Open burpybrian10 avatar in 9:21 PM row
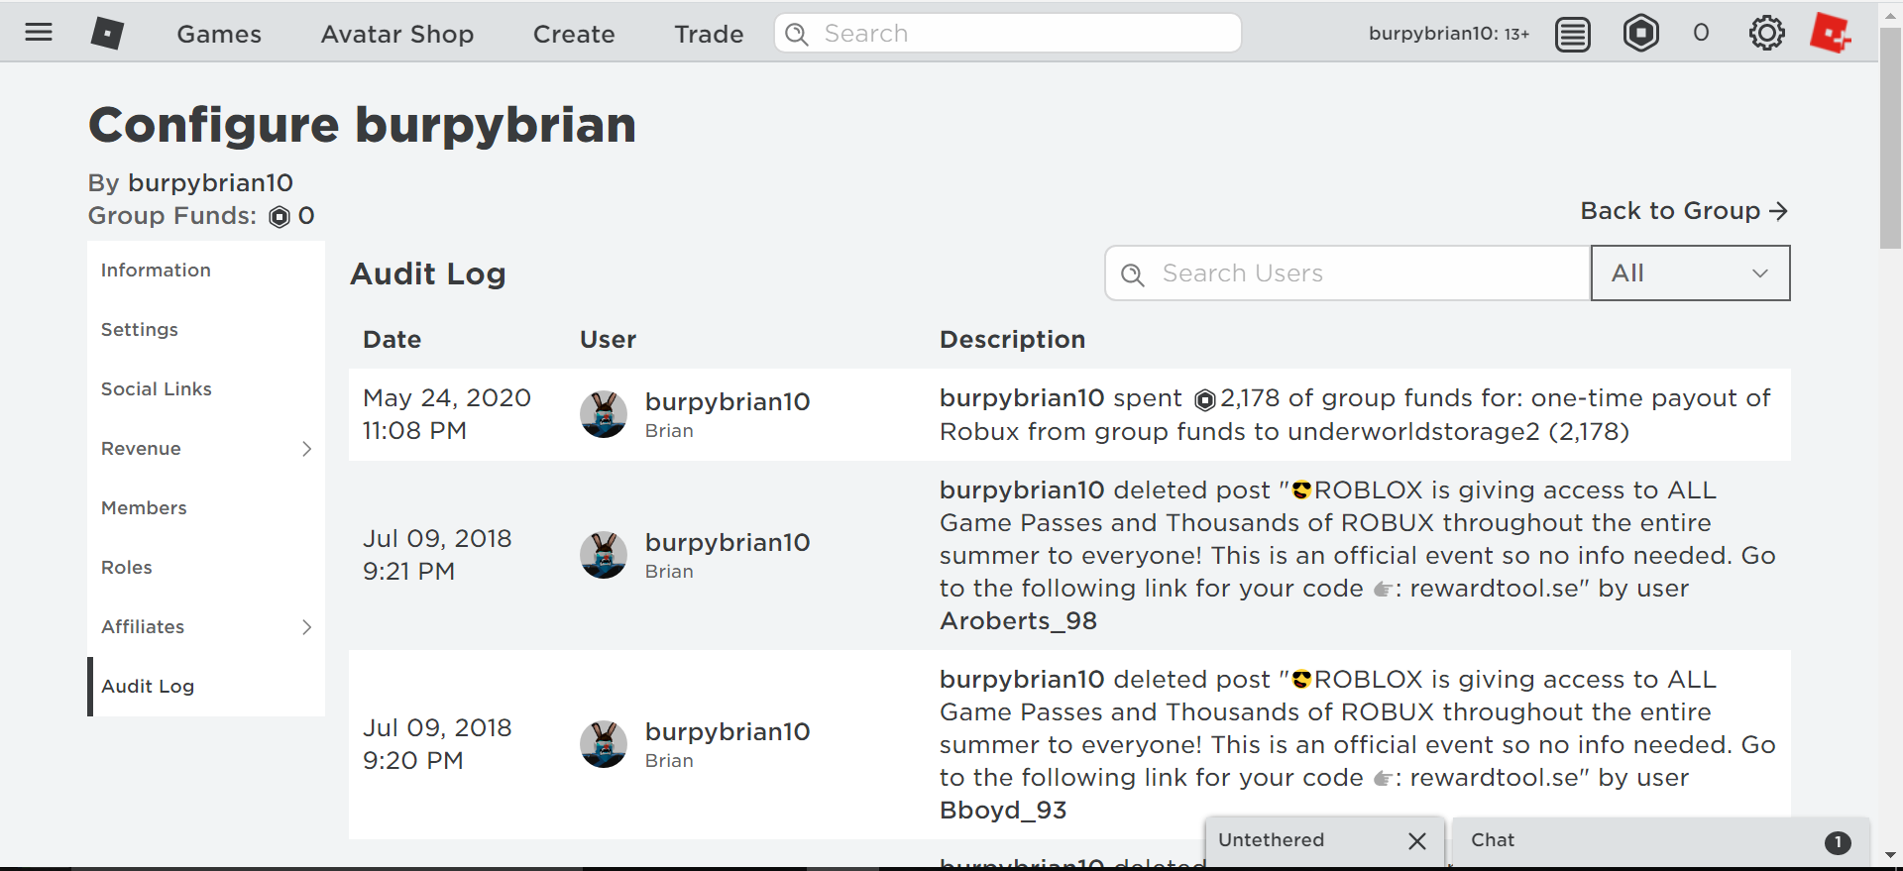1903x871 pixels. point(604,555)
